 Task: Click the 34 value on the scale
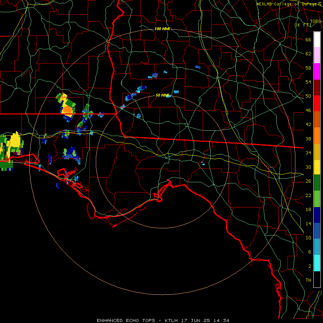point(308,153)
